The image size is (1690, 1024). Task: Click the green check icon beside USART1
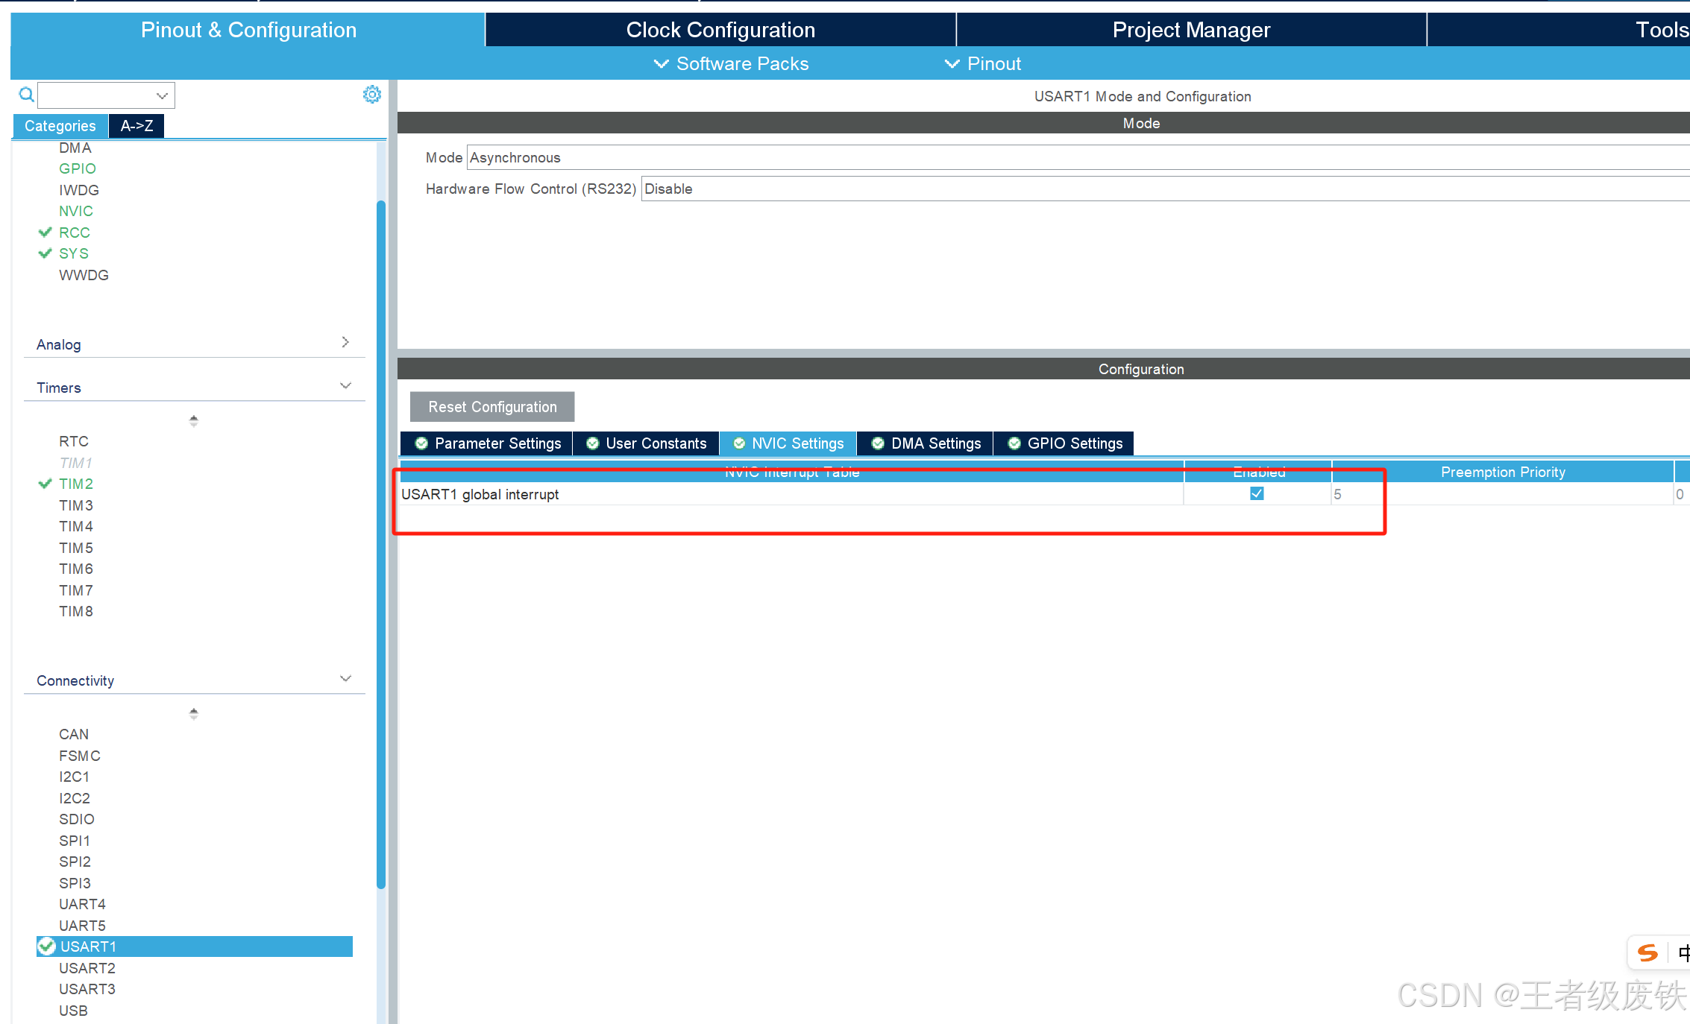[47, 946]
